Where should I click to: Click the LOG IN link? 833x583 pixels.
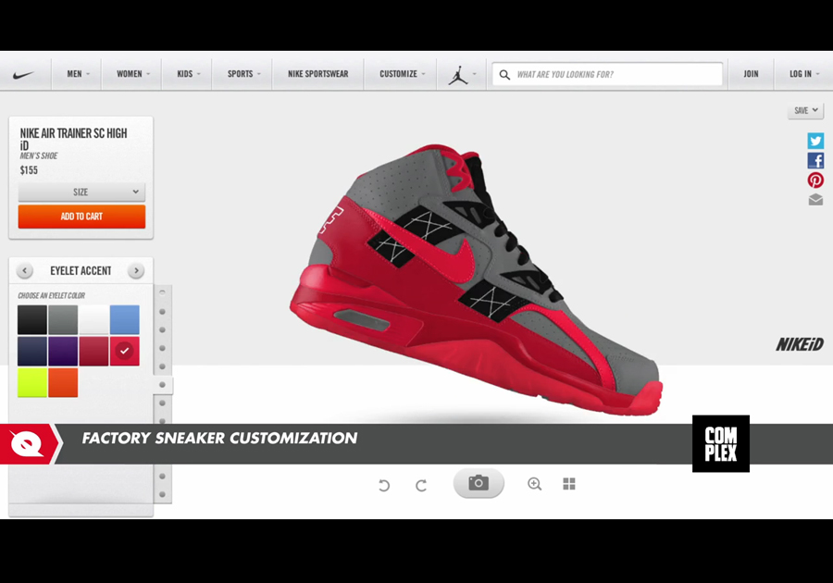tap(802, 74)
